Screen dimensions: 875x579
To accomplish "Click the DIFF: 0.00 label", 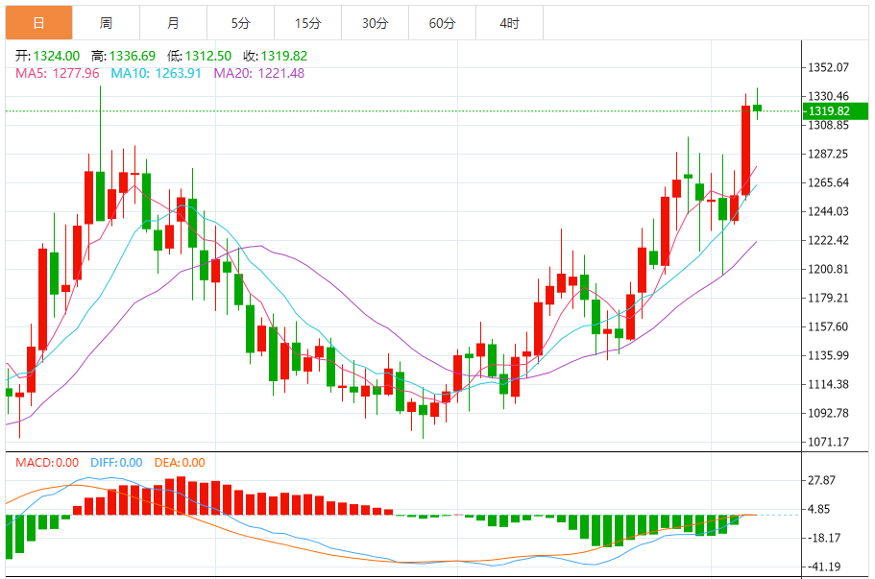I will (116, 463).
